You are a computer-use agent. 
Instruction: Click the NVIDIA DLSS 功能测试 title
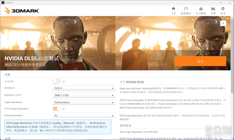32,59
